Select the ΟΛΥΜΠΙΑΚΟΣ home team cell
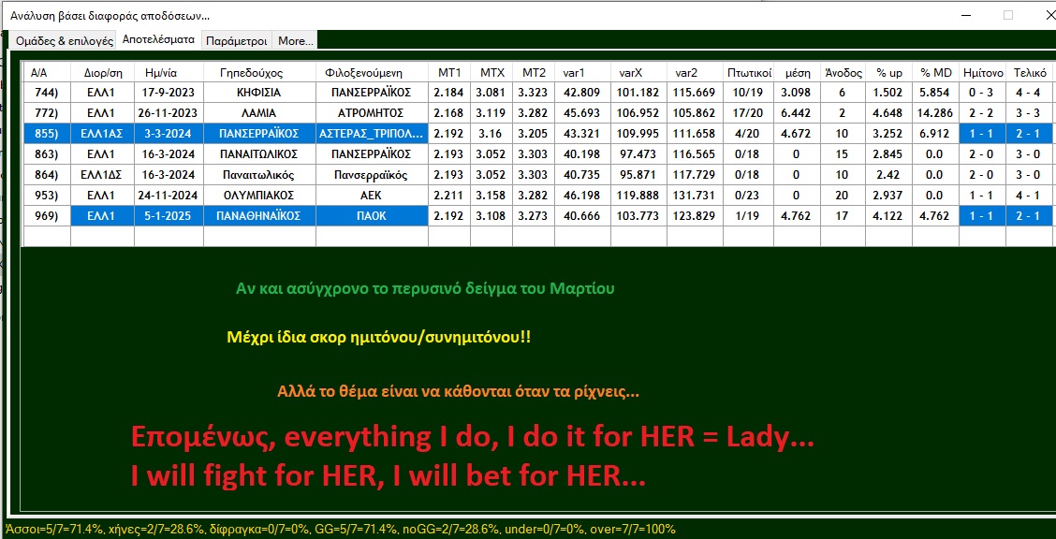The height and width of the screenshot is (539, 1056). point(258,196)
